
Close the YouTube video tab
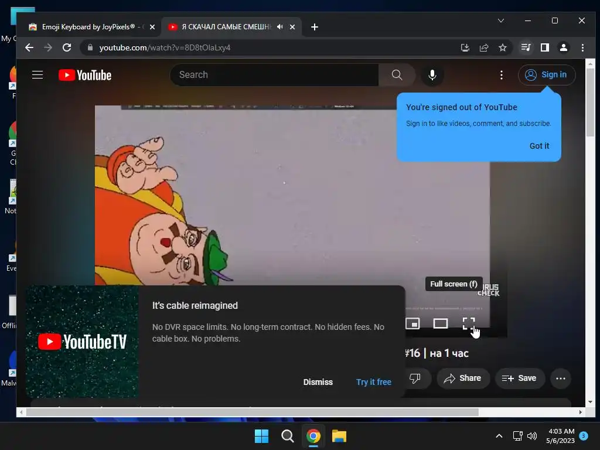[x=292, y=27]
